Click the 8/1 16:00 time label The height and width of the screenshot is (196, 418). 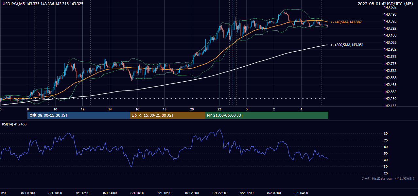point(137,193)
